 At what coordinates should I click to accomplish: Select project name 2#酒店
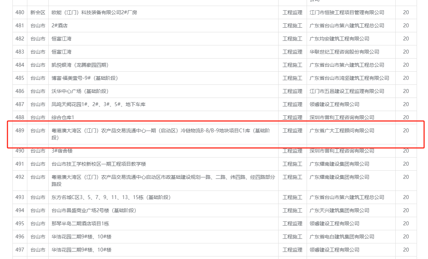pos(59,26)
